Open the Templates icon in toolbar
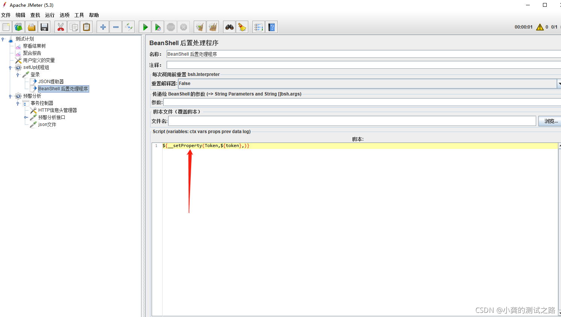 pos(19,27)
